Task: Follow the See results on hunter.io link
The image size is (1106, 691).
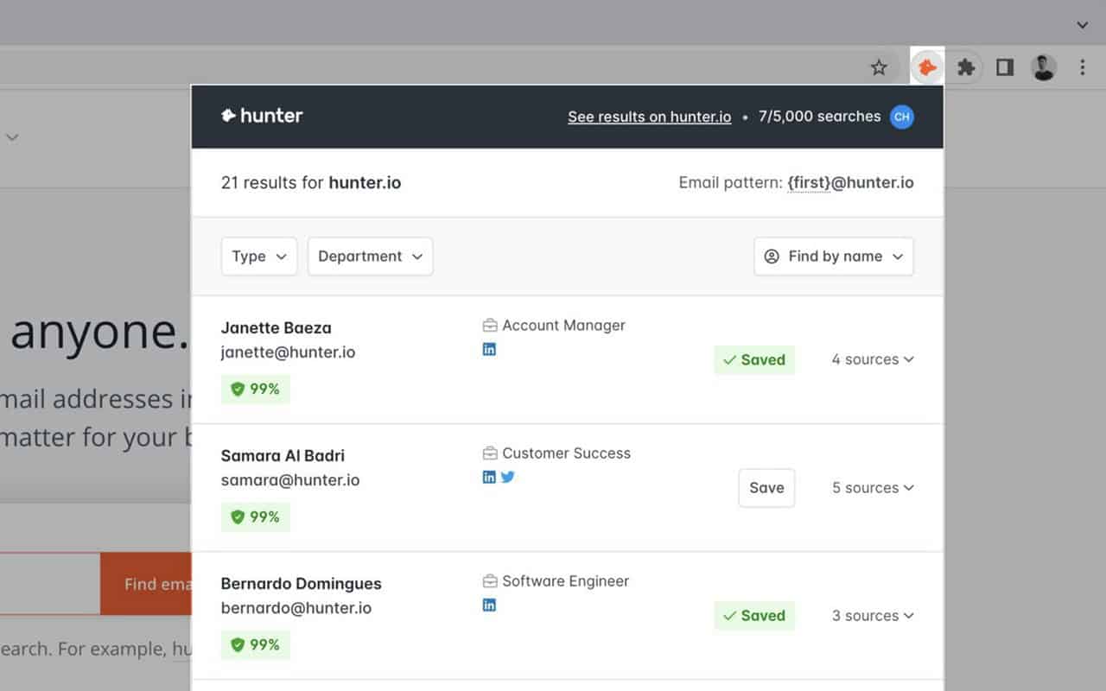Action: (649, 117)
